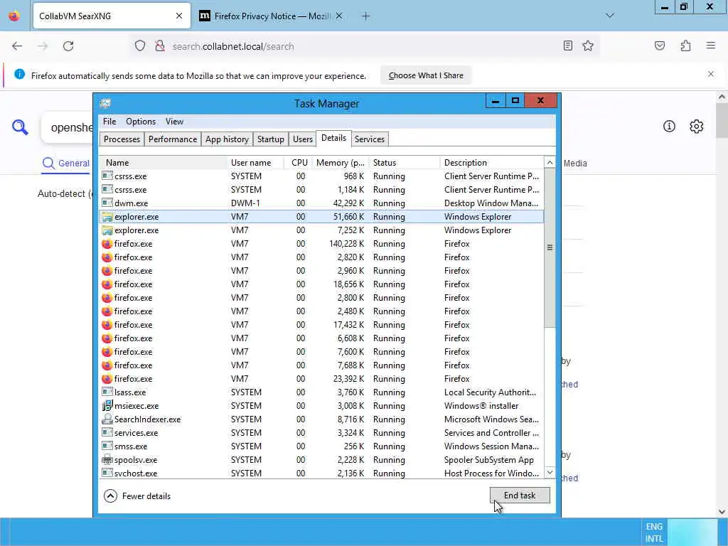This screenshot has width=728, height=546.
Task: Click the Task Manager title bar icon
Action: [x=105, y=104]
